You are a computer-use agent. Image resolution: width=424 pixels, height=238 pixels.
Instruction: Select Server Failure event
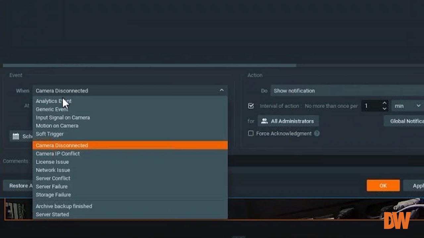click(130, 187)
